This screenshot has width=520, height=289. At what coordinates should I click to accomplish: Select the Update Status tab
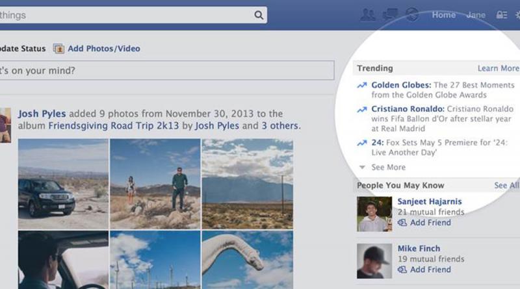point(23,49)
